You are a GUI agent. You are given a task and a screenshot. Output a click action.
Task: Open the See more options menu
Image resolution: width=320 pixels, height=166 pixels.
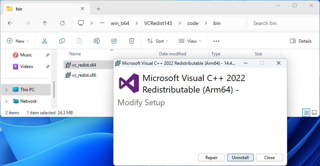pyautogui.click(x=216, y=41)
